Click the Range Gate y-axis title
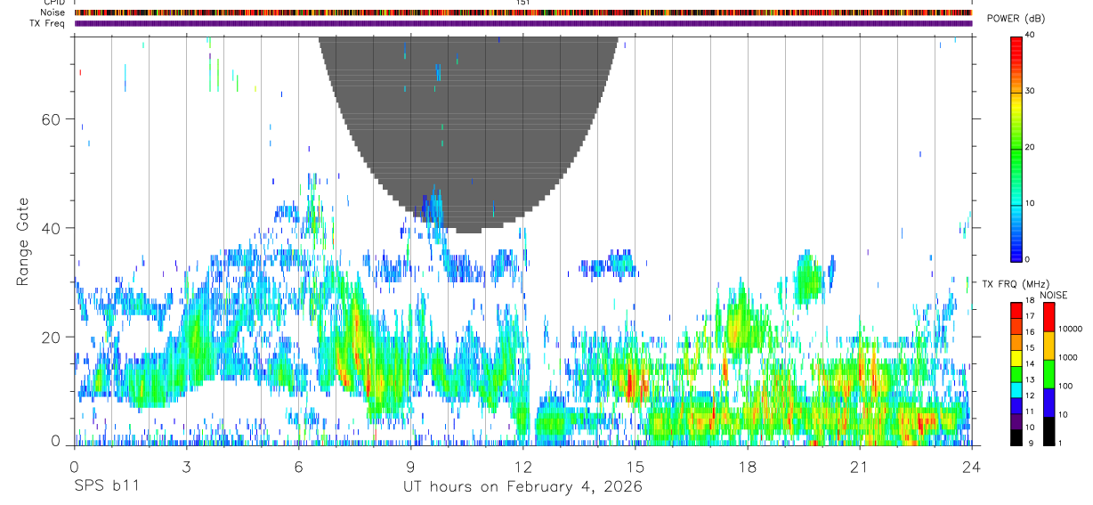 point(23,242)
